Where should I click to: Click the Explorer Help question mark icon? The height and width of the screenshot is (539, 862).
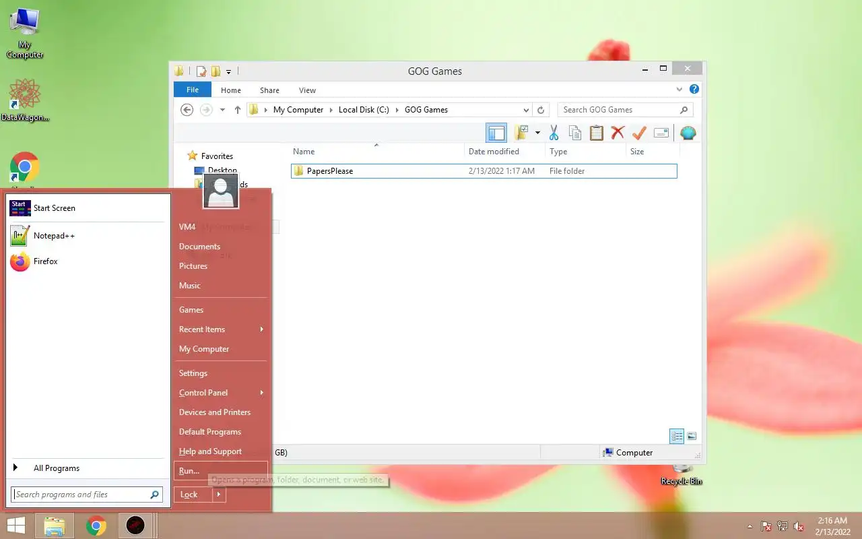coord(694,89)
